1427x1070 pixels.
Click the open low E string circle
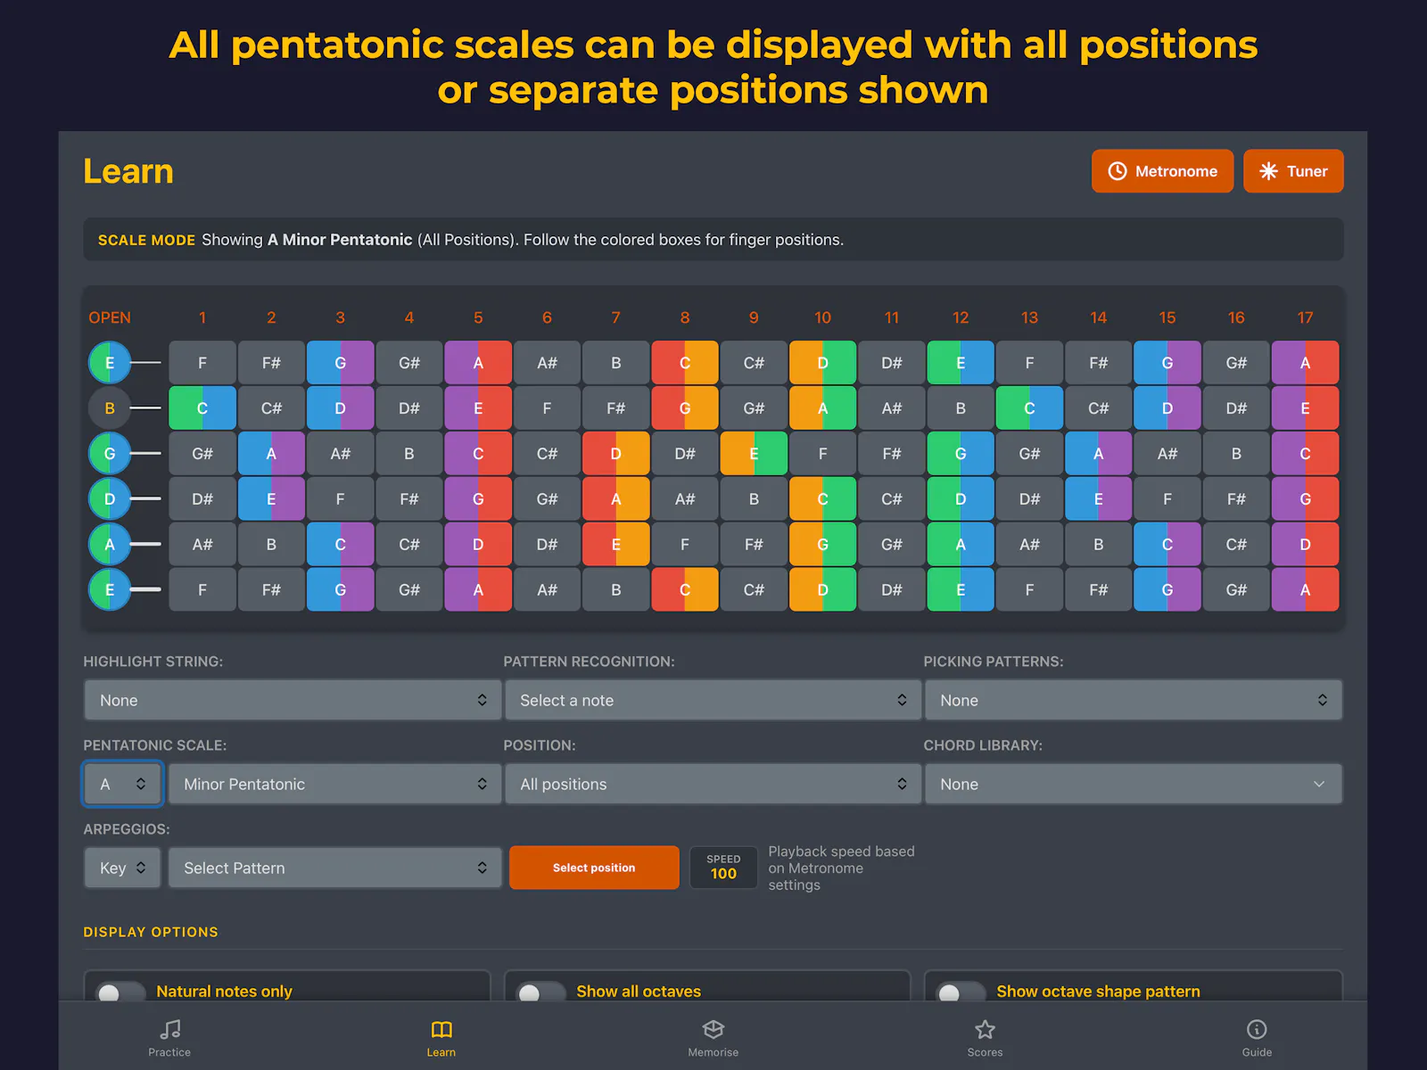(110, 589)
